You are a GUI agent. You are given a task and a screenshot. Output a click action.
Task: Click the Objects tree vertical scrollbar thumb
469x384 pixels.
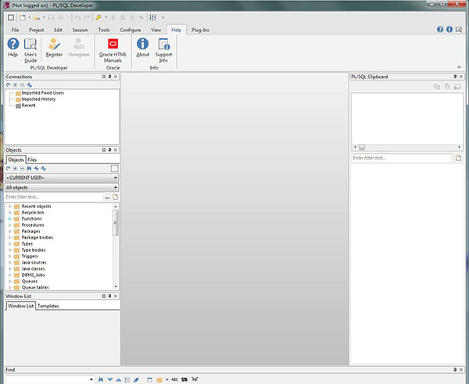coord(116,223)
